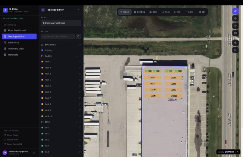Select Topology Editor in sidebar
Viewport: 243px width, 157px height.
pos(19,36)
